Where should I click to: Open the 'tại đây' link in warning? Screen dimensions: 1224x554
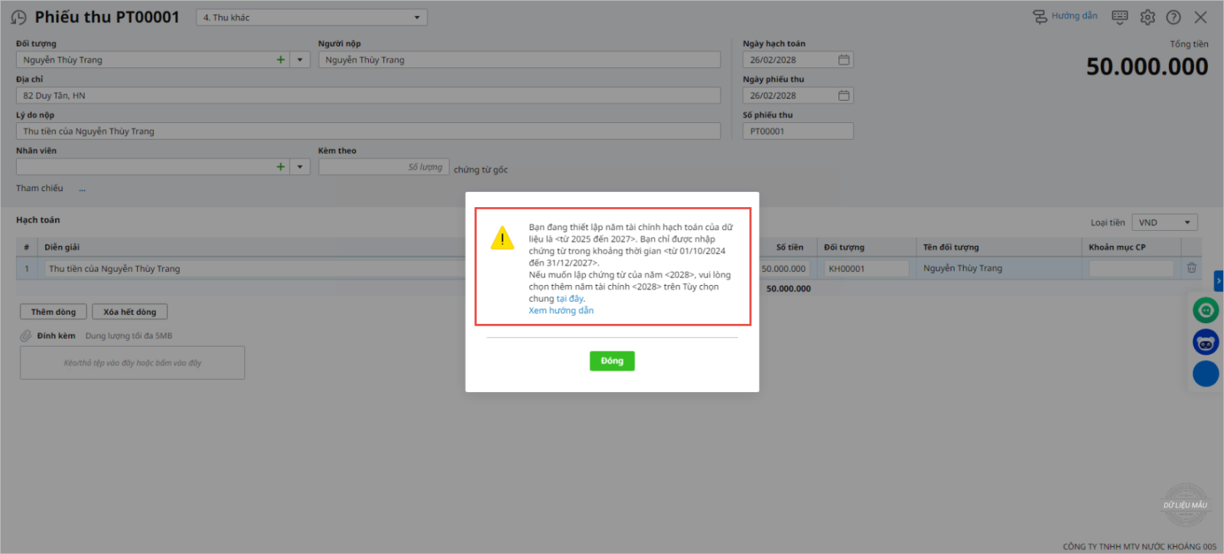click(570, 299)
